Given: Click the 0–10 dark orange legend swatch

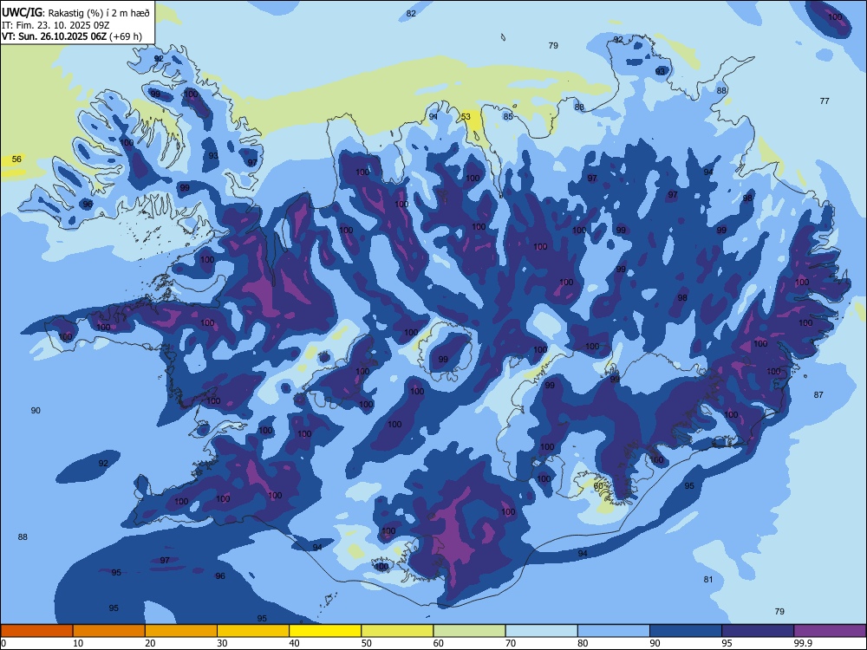Looking at the screenshot, I should (36, 631).
